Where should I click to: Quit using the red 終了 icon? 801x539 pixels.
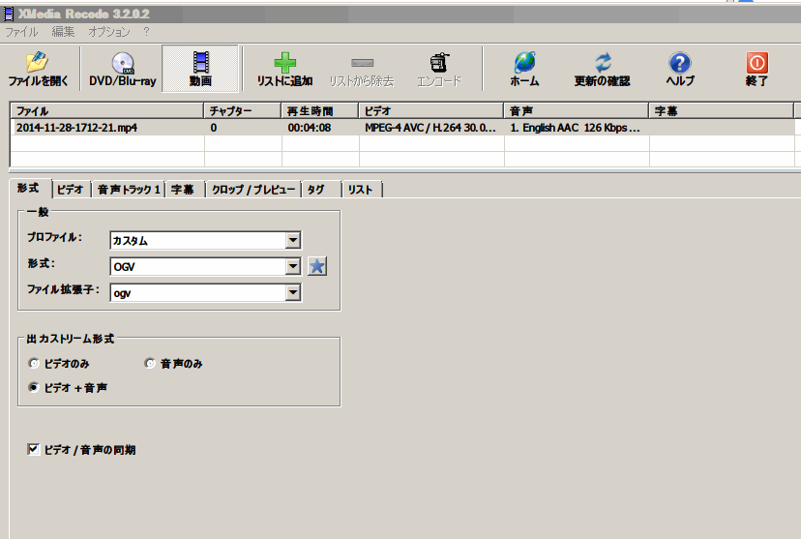click(x=756, y=69)
